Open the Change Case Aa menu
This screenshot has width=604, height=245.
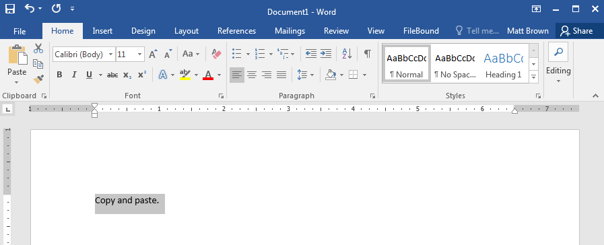(x=191, y=55)
